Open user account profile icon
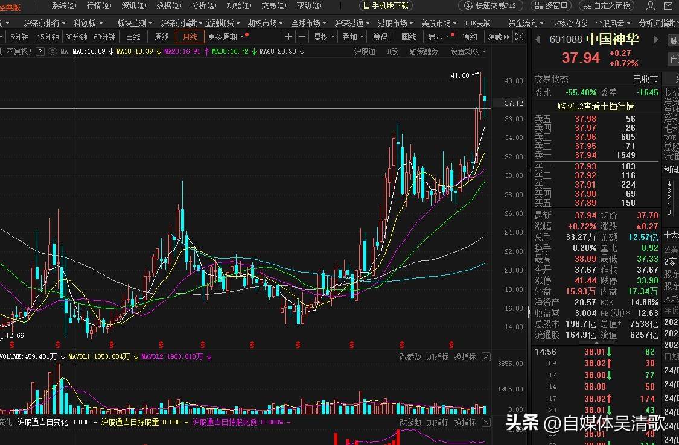The height and width of the screenshot is (445, 679). pos(651,5)
